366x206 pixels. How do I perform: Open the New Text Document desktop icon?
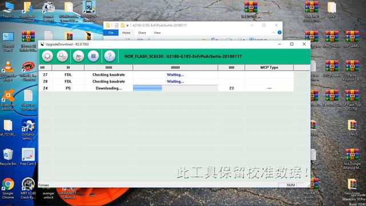pyautogui.click(x=28, y=100)
